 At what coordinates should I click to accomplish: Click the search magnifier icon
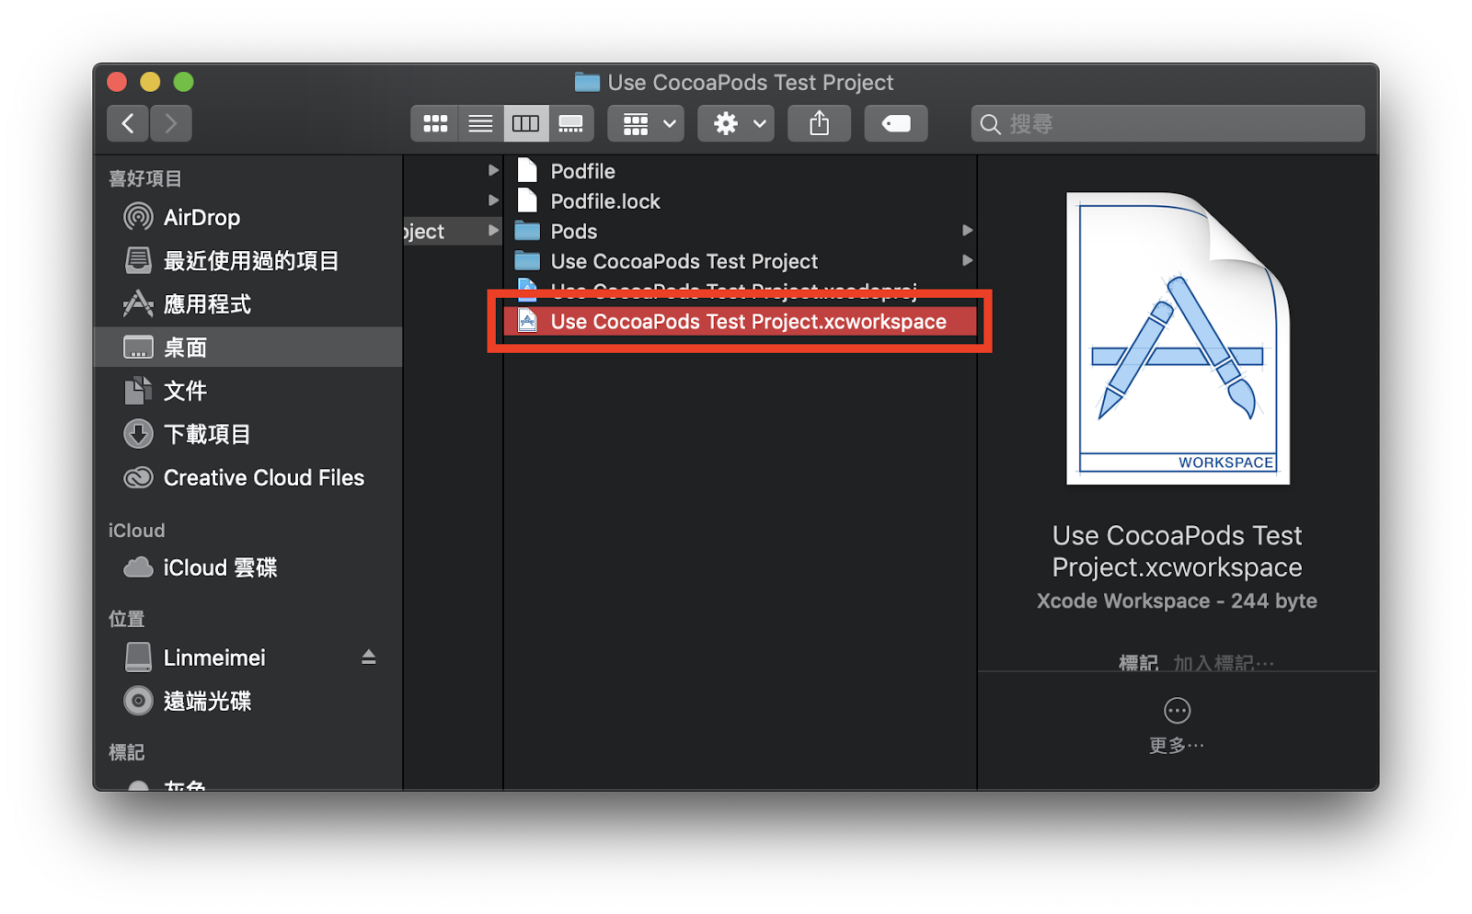(x=991, y=124)
